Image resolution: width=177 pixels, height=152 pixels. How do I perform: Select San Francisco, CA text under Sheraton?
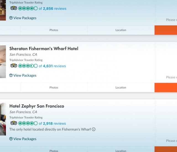click(x=23, y=54)
